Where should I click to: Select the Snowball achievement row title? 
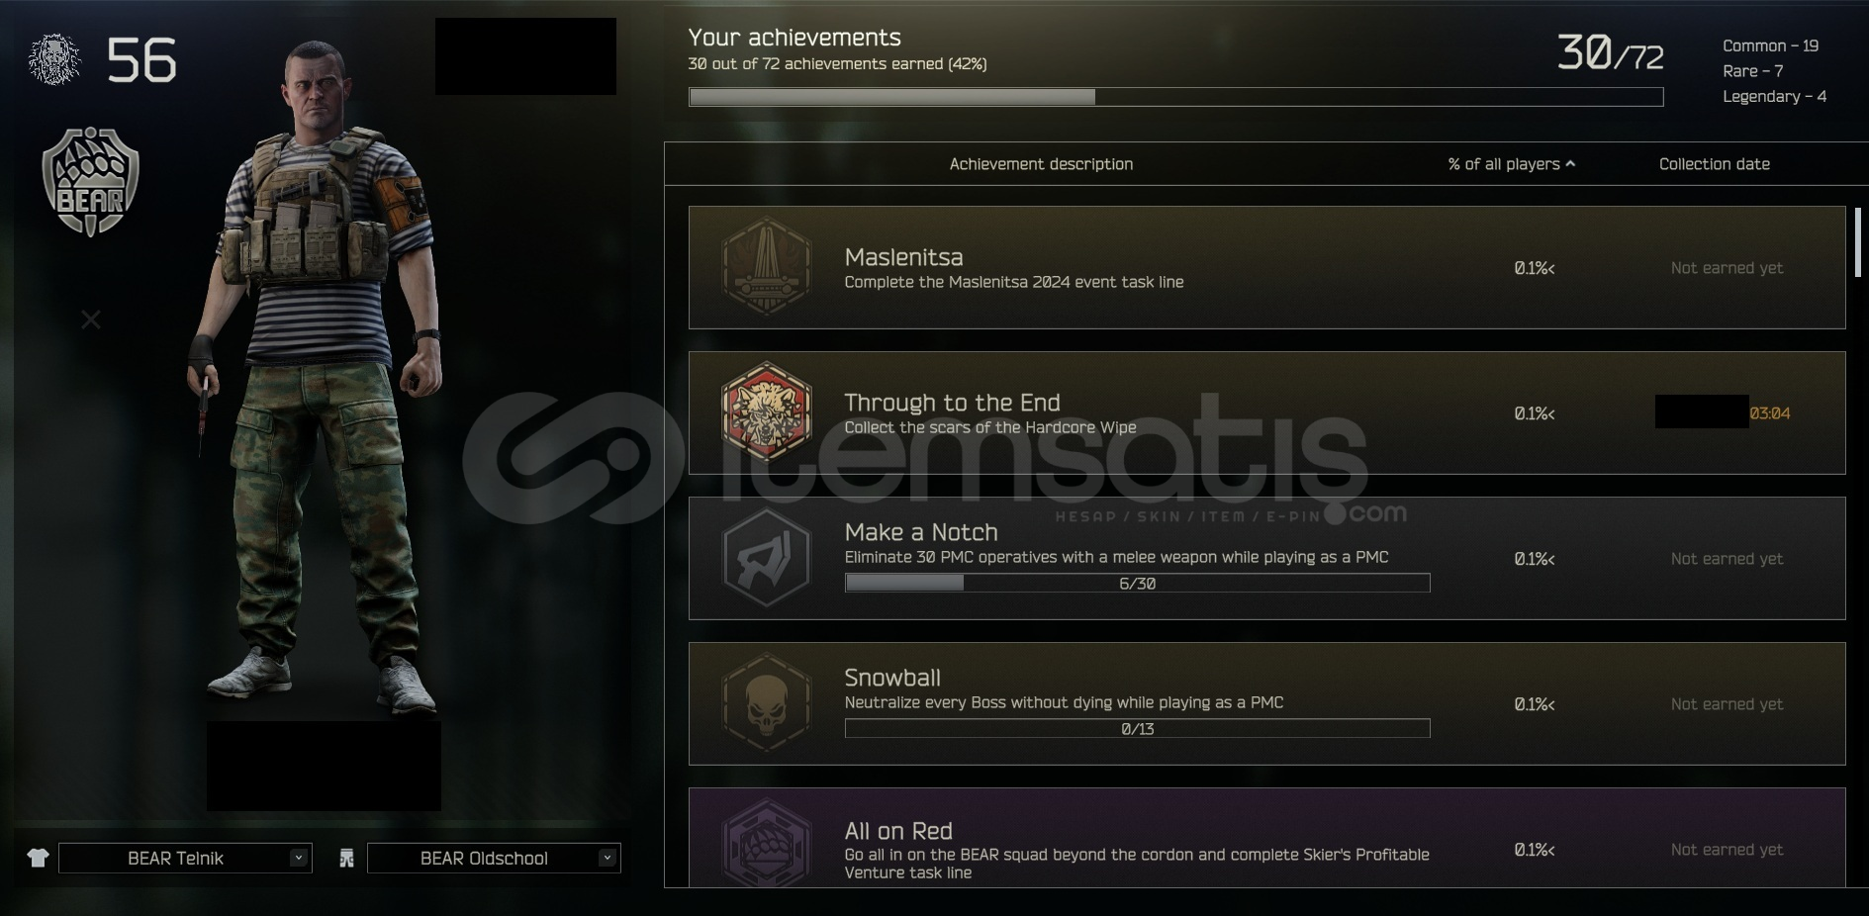[892, 678]
